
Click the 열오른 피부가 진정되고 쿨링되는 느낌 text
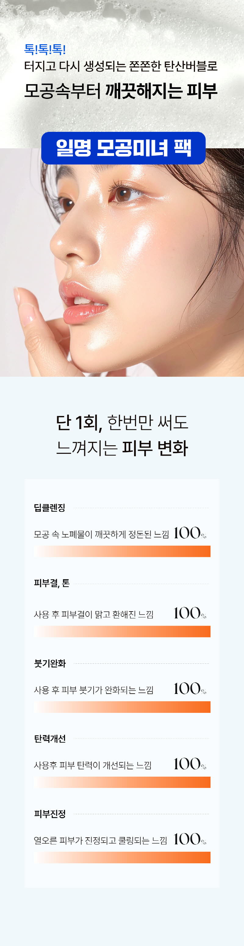[x=100, y=840]
